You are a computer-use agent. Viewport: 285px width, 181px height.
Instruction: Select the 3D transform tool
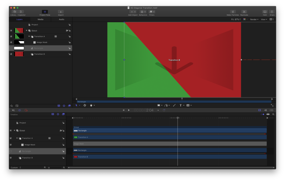coord(85,105)
